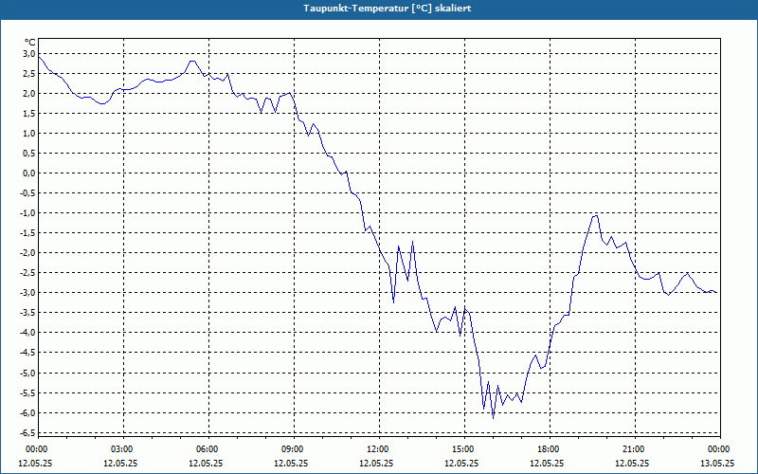Click the '00:00' time label dated 13.05.25

pyautogui.click(x=718, y=449)
